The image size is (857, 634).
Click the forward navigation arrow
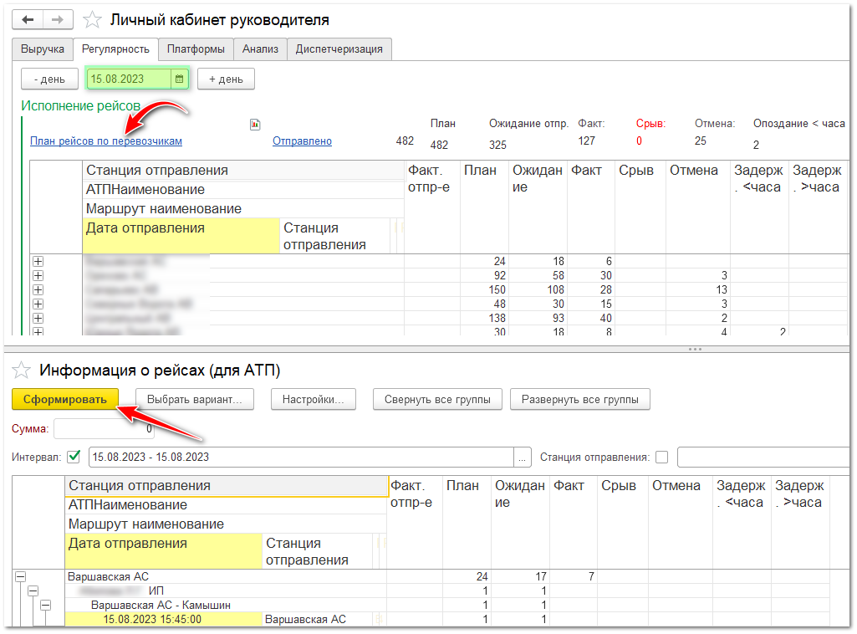coord(58,19)
